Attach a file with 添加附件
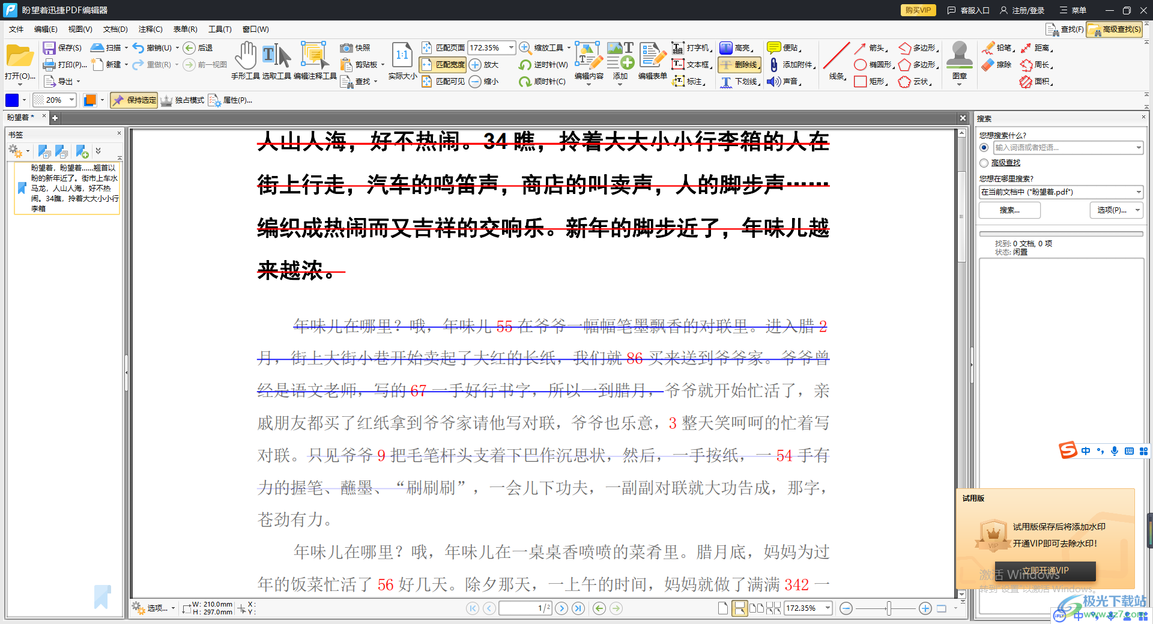Image resolution: width=1153 pixels, height=624 pixels. pyautogui.click(x=791, y=64)
